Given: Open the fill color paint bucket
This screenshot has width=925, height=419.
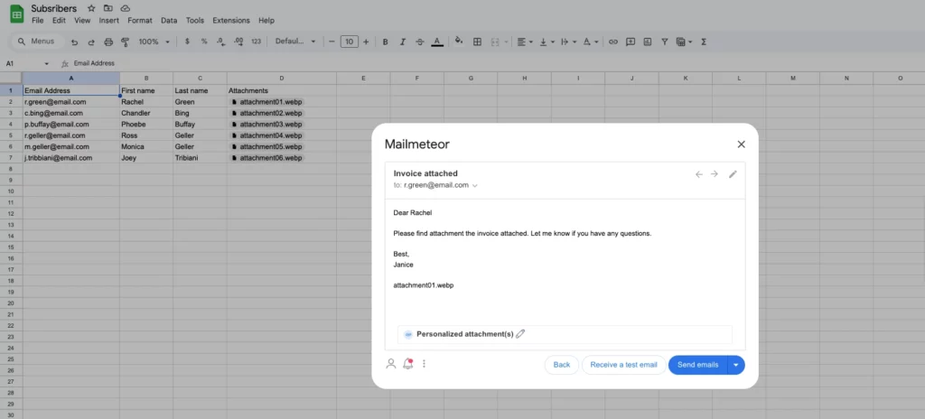Looking at the screenshot, I should (x=459, y=42).
